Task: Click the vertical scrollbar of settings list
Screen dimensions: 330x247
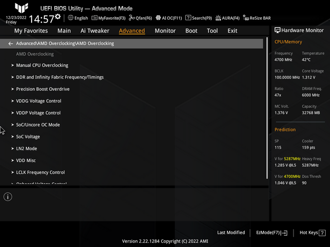Action: click(267, 108)
